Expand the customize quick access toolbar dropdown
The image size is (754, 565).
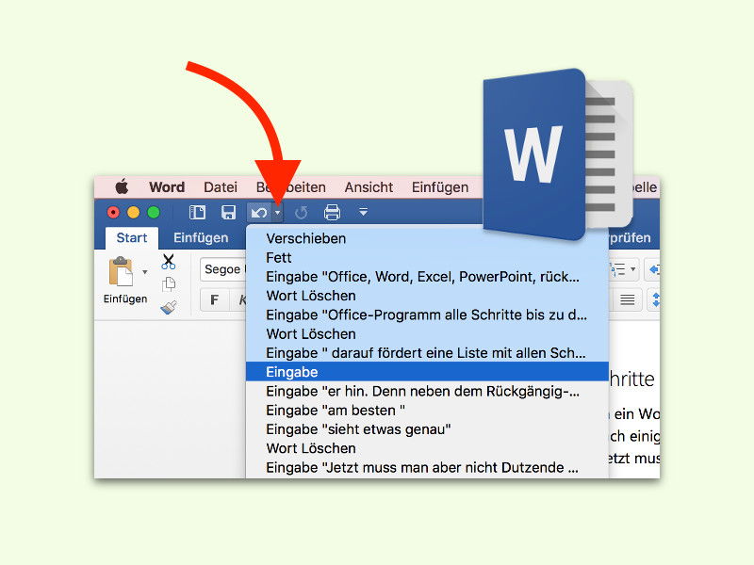click(364, 211)
